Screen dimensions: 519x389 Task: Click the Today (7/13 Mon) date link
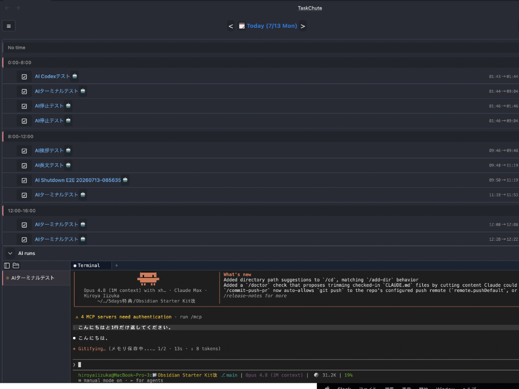(272, 26)
